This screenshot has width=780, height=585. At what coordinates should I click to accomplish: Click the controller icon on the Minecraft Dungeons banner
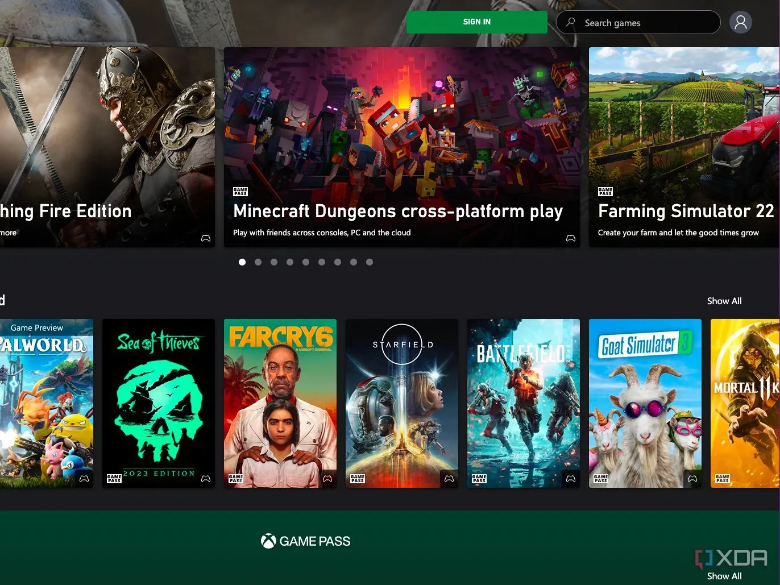[x=570, y=238]
